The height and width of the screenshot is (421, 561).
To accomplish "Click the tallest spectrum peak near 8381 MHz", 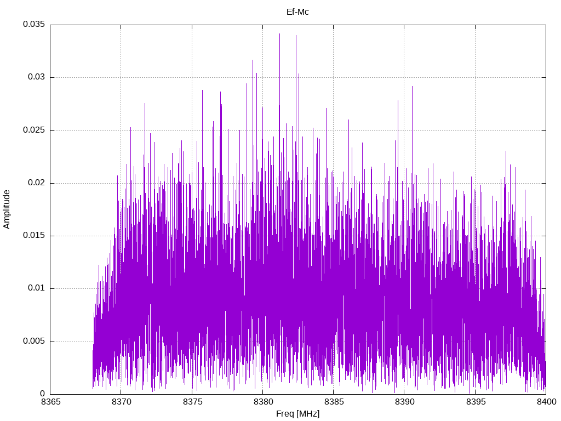I will click(x=280, y=35).
